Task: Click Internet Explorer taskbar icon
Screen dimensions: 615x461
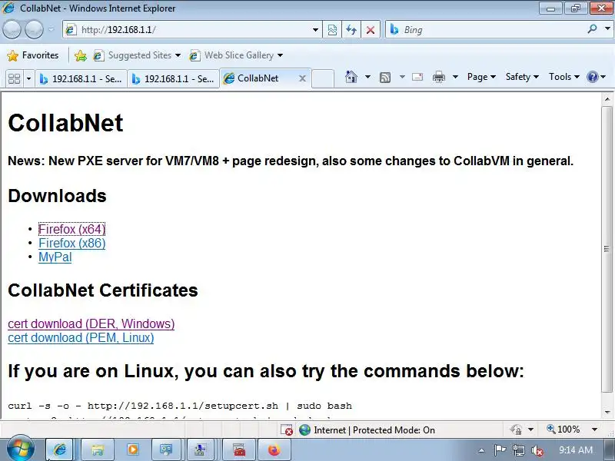Action: [x=59, y=449]
